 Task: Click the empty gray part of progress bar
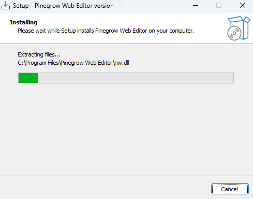136,78
